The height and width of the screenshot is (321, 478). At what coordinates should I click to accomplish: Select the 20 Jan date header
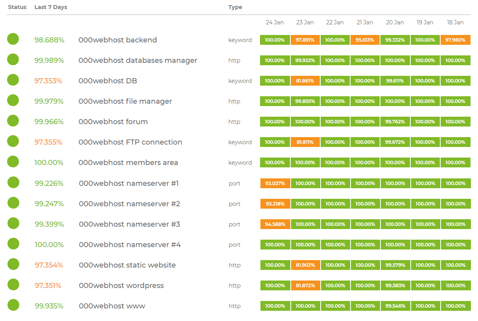tap(395, 22)
